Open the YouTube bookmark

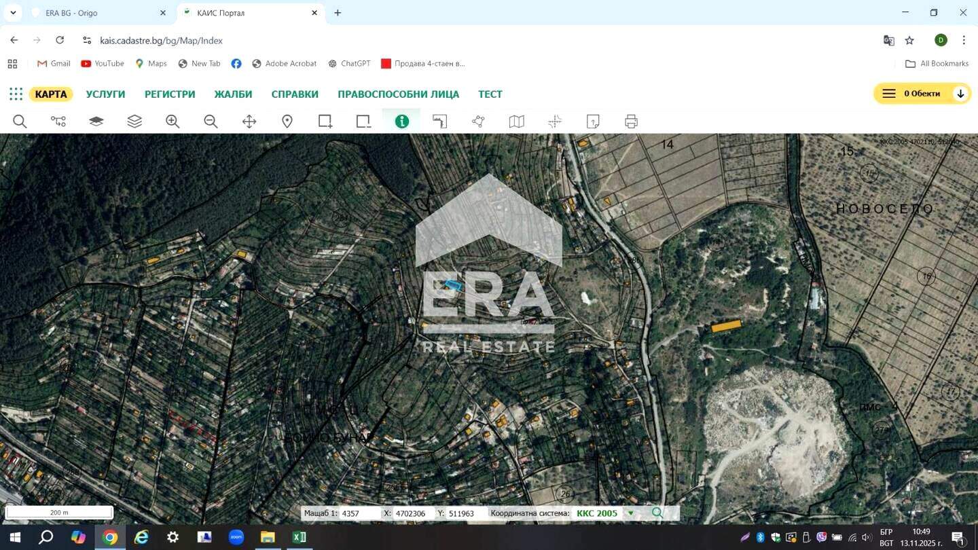103,64
